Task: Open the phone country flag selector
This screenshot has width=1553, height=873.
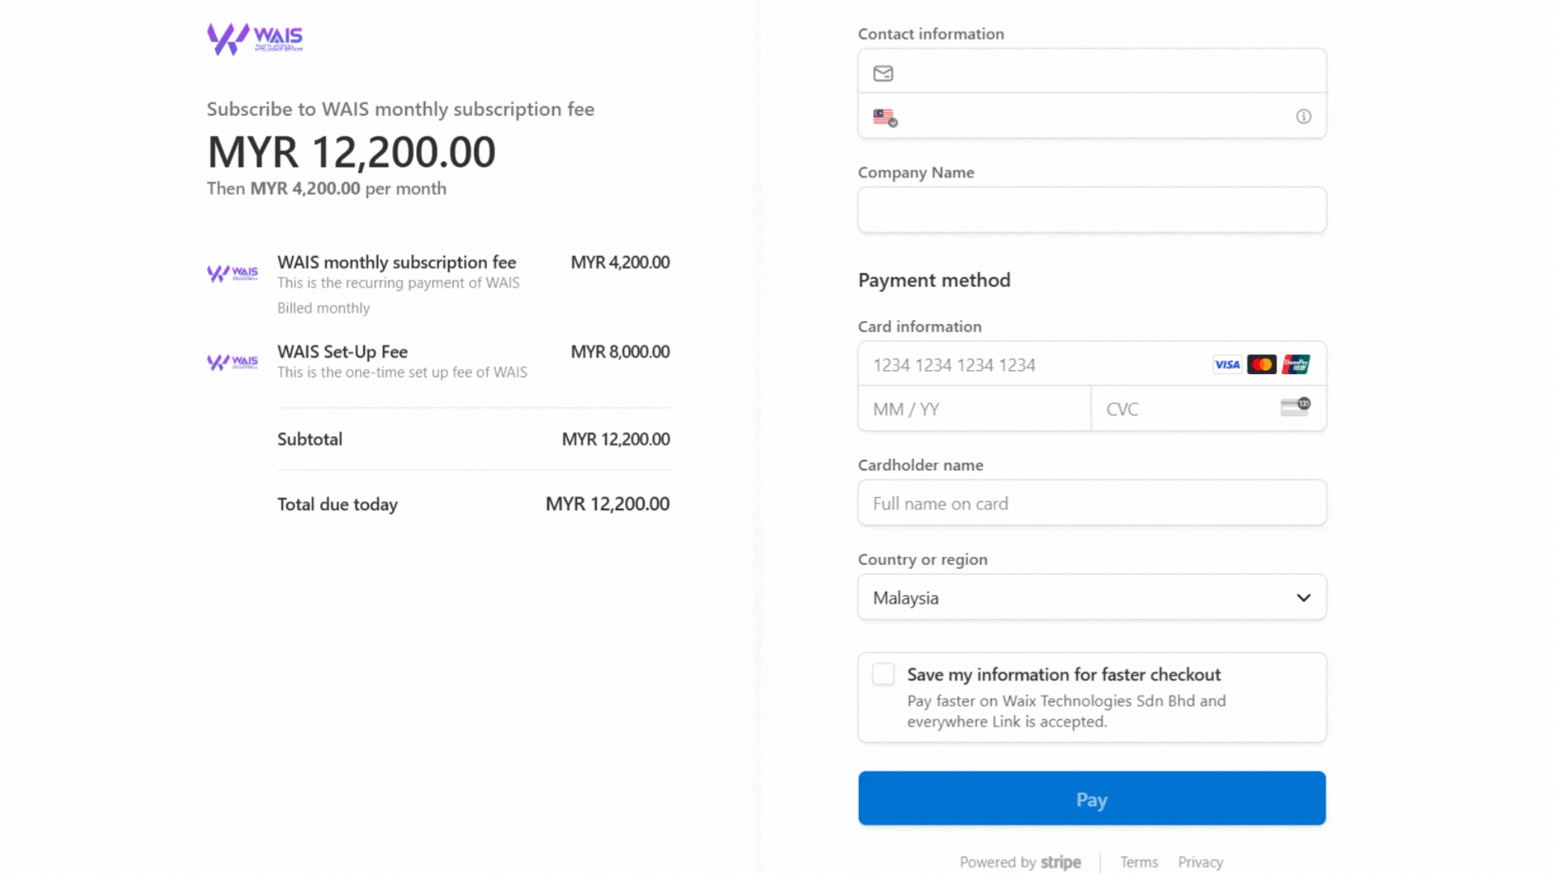Action: click(x=885, y=117)
